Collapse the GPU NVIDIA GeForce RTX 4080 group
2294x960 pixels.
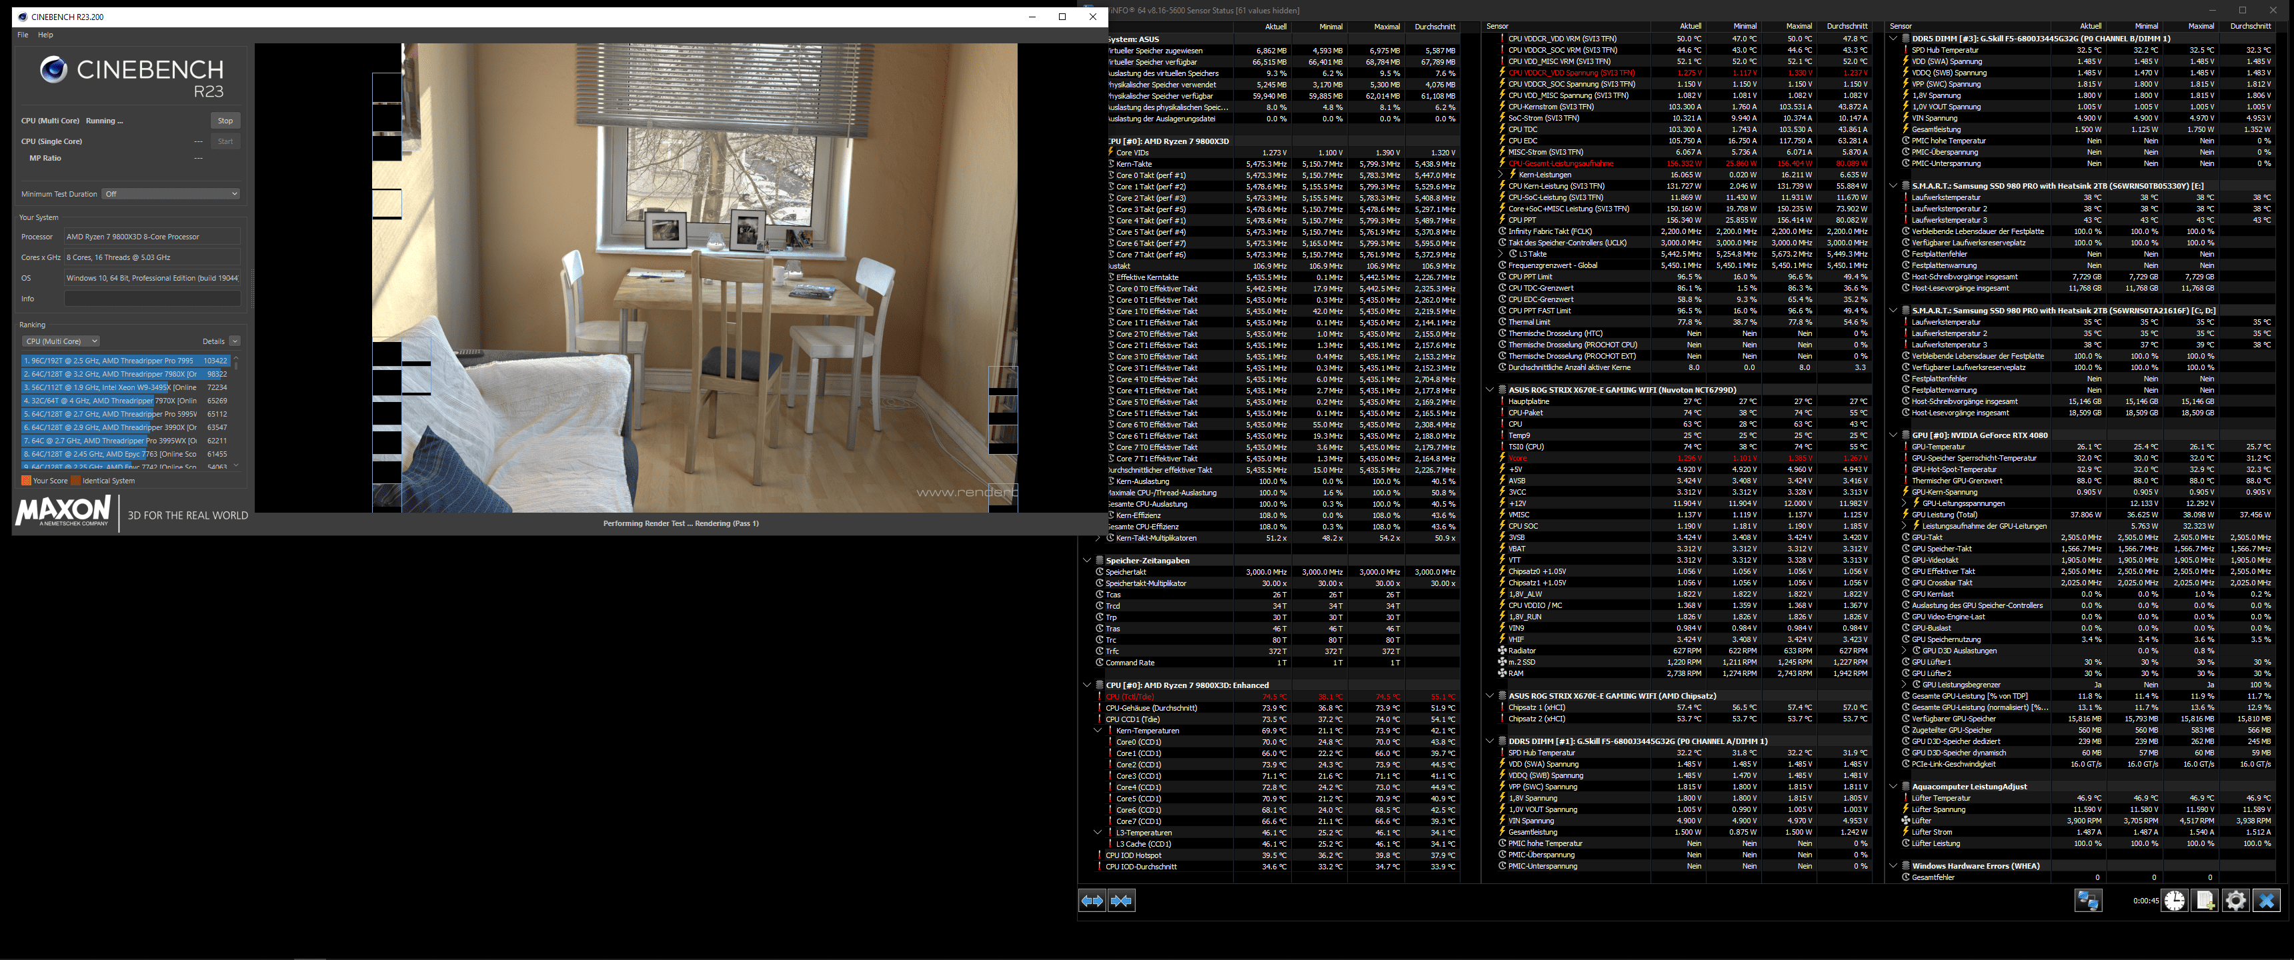pos(1893,435)
